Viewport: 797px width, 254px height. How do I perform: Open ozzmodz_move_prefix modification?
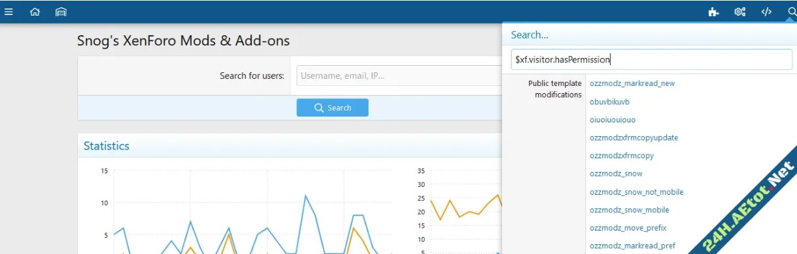click(x=628, y=228)
